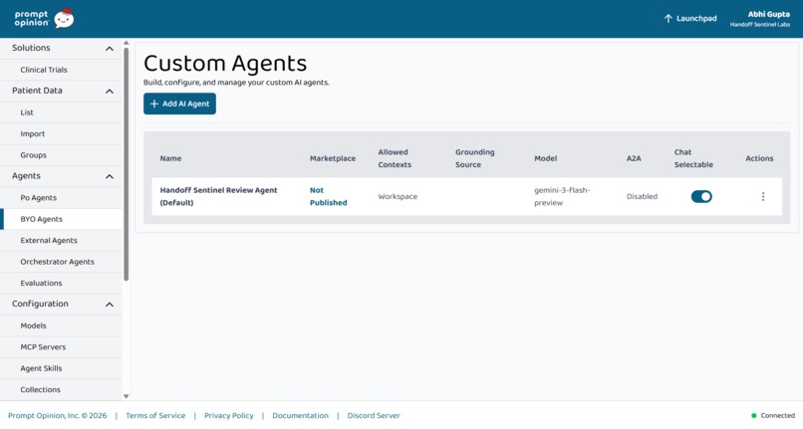Open patient List page

61,112
